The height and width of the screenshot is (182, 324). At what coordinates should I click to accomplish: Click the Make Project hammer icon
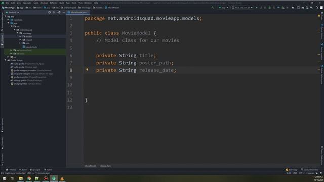(213, 8)
